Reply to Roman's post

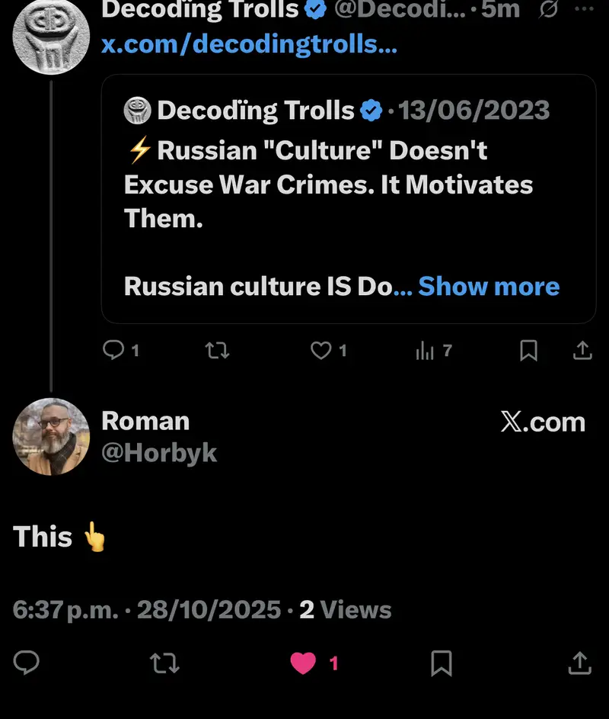[27, 663]
